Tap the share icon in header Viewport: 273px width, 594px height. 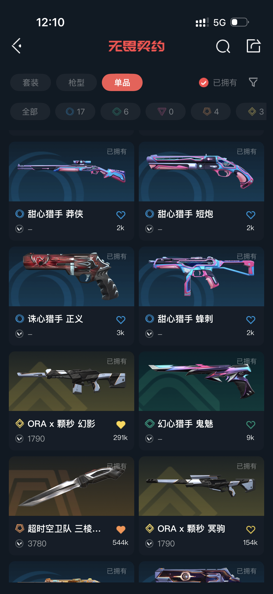point(253,46)
